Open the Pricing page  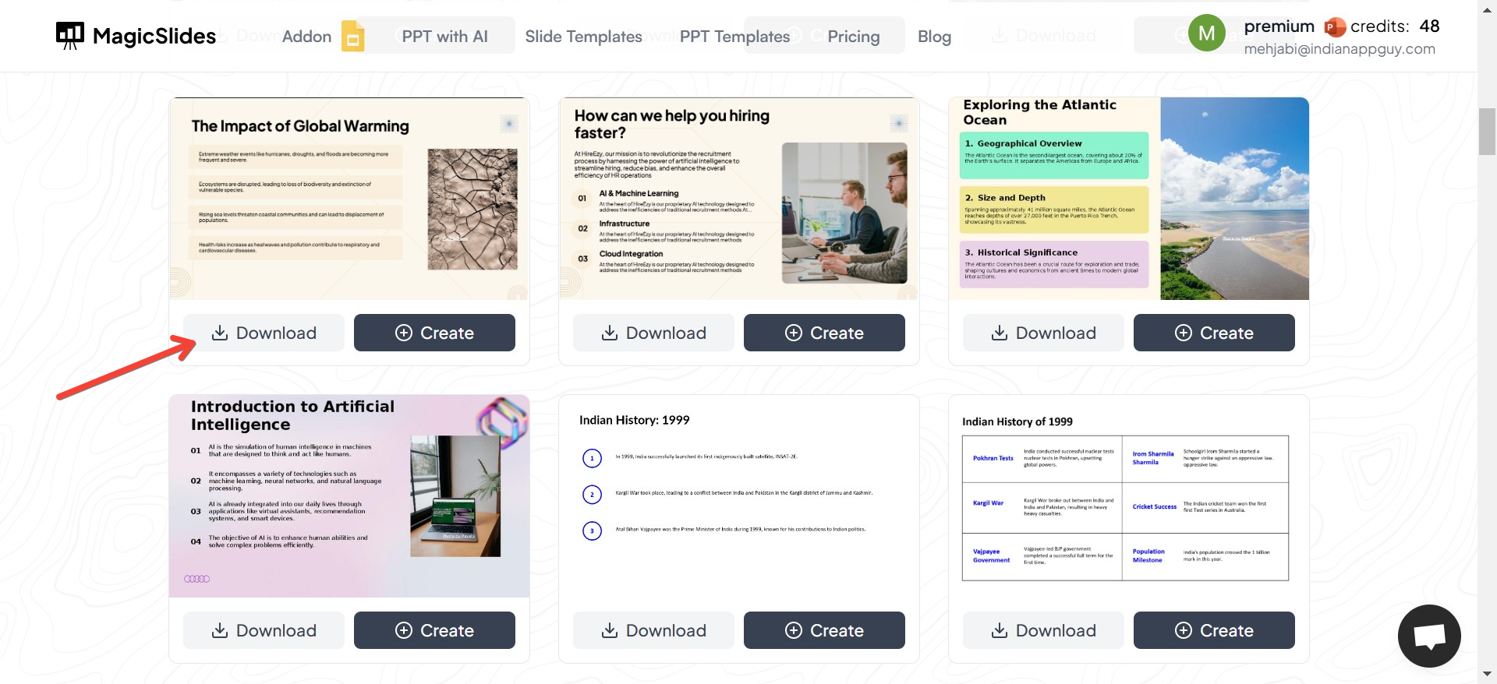click(x=853, y=36)
